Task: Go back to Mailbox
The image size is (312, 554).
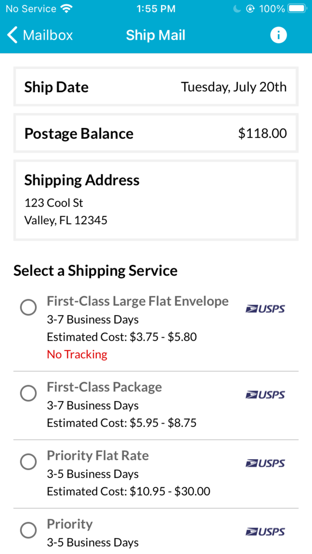Action: tap(47, 35)
